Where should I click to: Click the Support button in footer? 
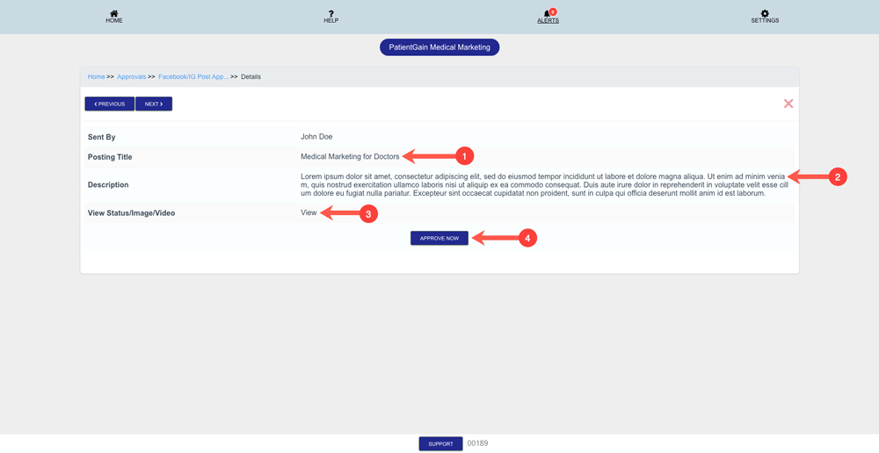(x=440, y=444)
